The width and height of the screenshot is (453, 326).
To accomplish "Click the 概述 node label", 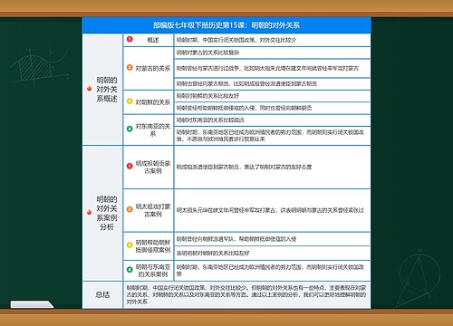I will pyautogui.click(x=153, y=40).
